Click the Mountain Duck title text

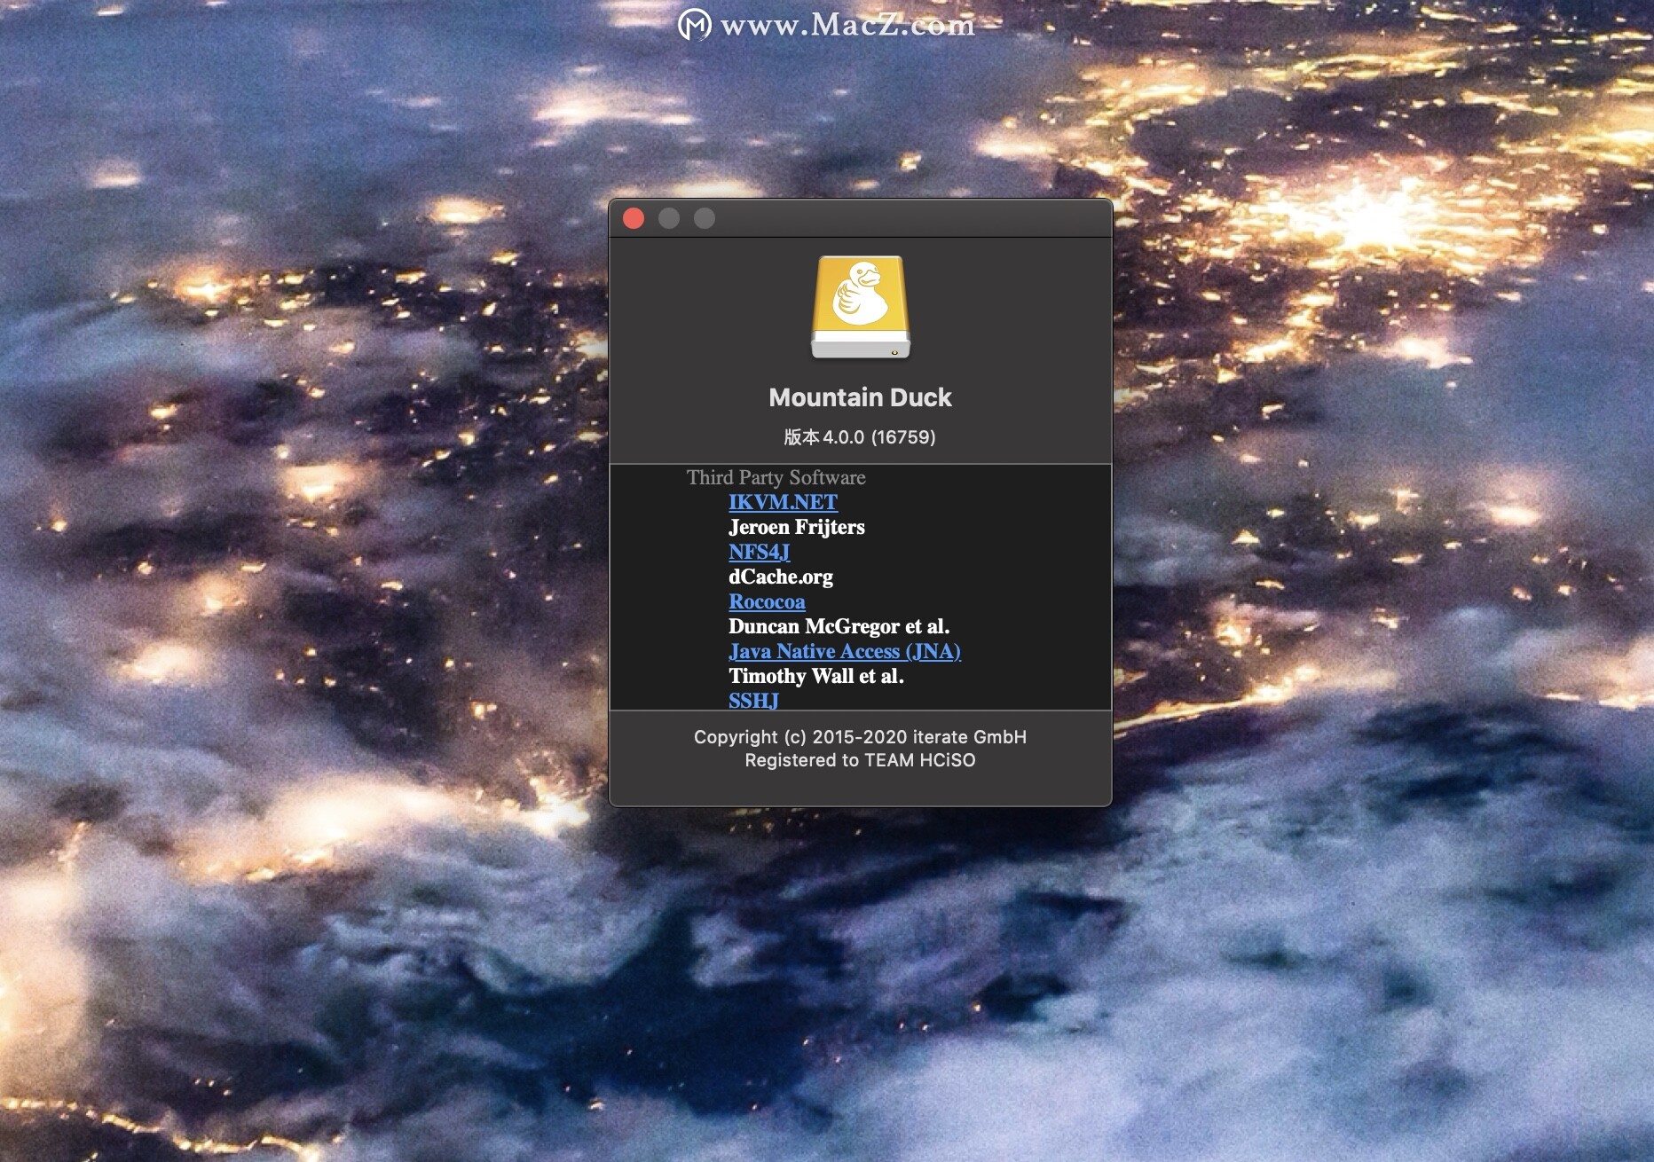(x=860, y=397)
